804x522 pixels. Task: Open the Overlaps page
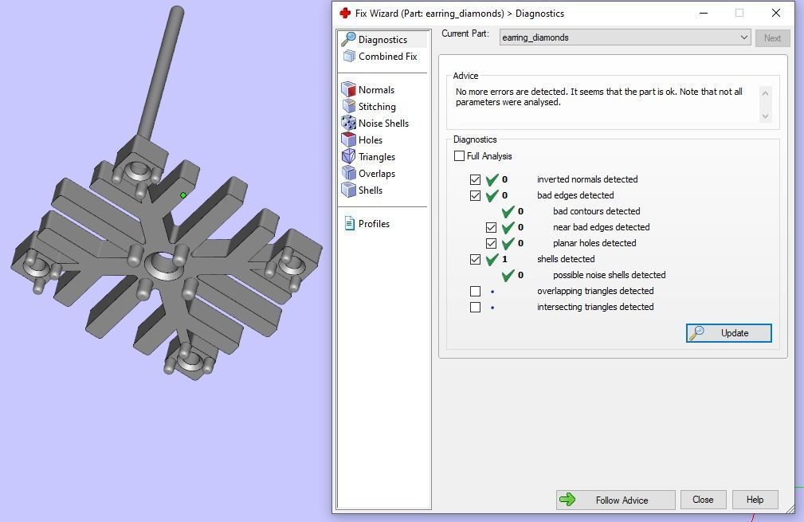coord(376,173)
